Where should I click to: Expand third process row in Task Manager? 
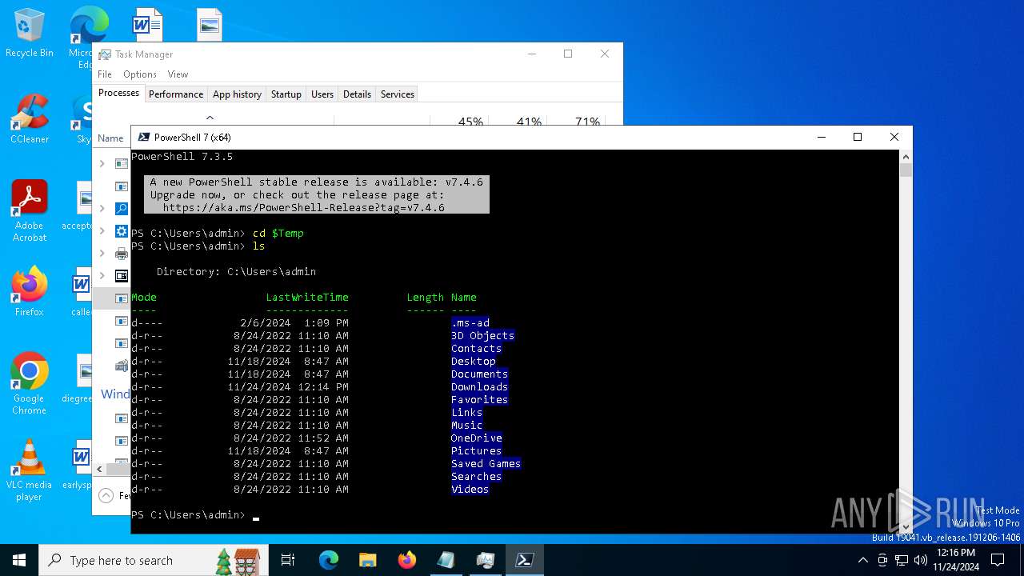102,208
